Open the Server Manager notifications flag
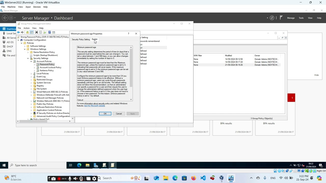Viewport: 326px width, 183px height. coord(281,18)
